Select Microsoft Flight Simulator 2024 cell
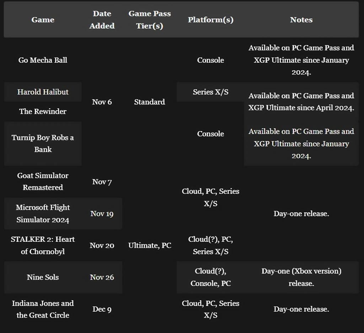The height and width of the screenshot is (333, 364). click(43, 213)
